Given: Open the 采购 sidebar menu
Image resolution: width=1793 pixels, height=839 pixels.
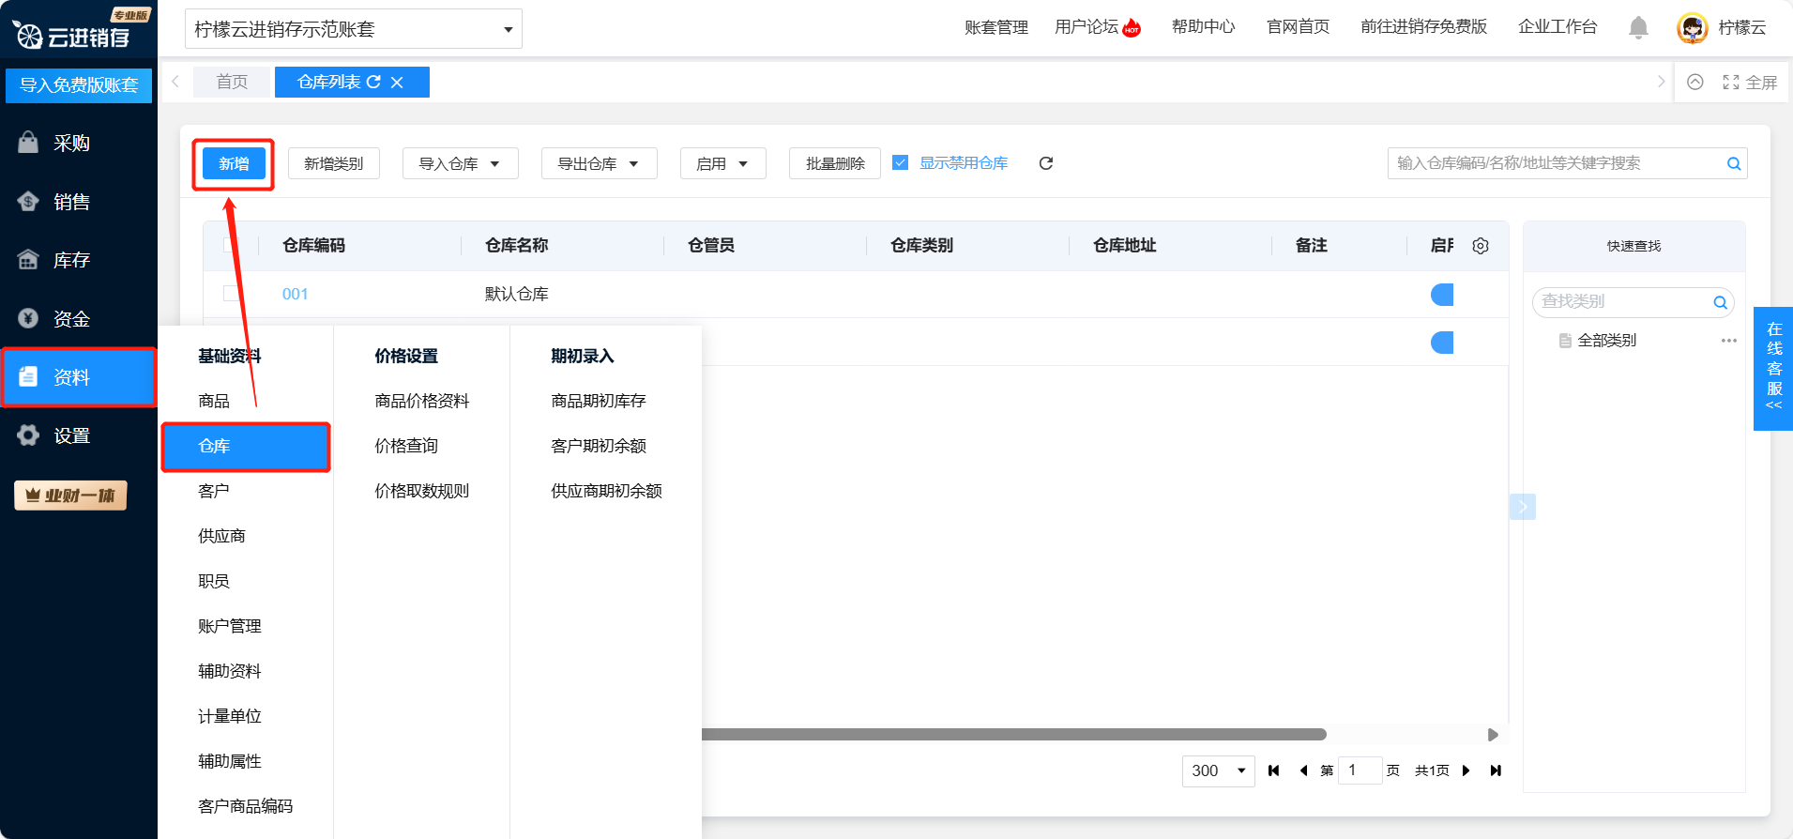Looking at the screenshot, I should (x=79, y=143).
